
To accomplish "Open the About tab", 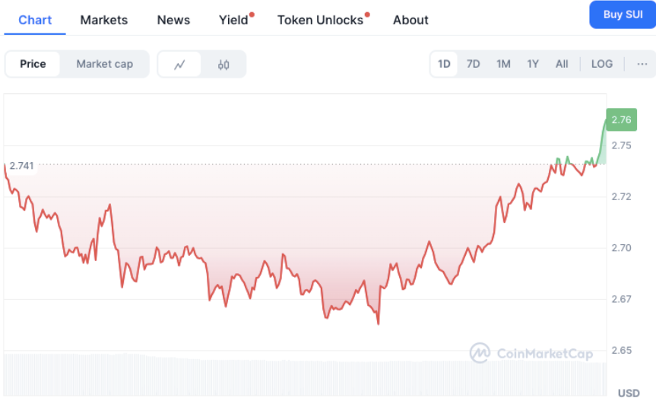I will point(410,20).
